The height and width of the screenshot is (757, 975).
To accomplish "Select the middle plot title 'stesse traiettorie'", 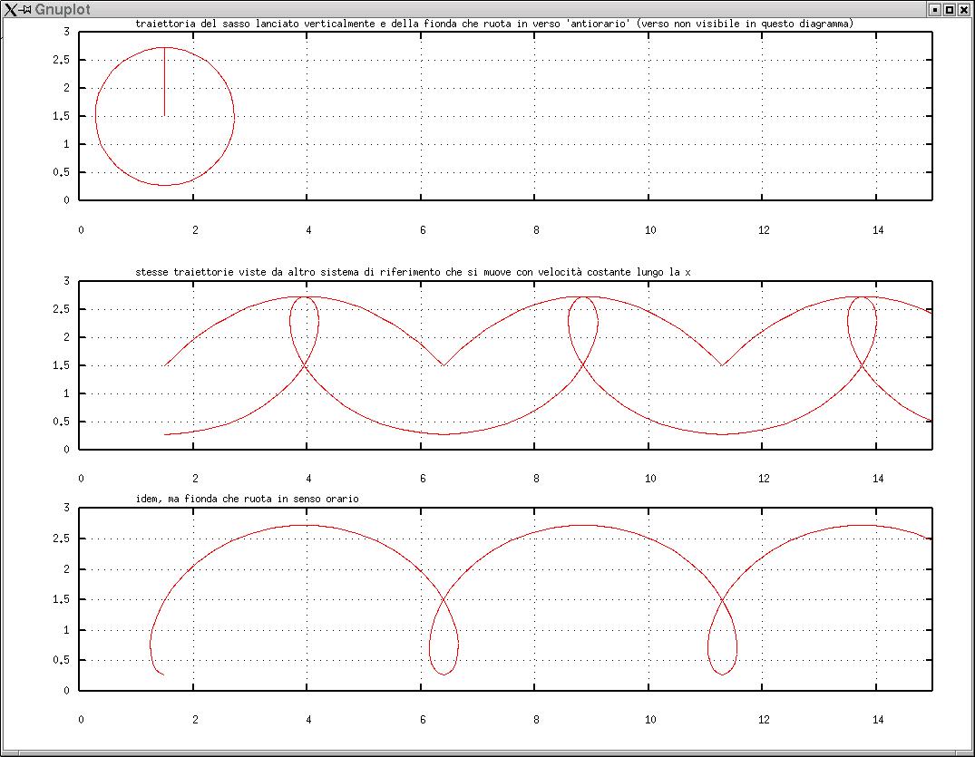I will click(413, 271).
